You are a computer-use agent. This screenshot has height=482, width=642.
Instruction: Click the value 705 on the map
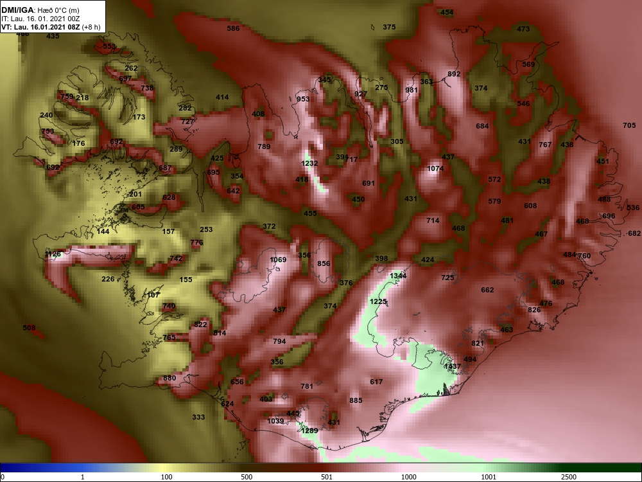pyautogui.click(x=629, y=125)
